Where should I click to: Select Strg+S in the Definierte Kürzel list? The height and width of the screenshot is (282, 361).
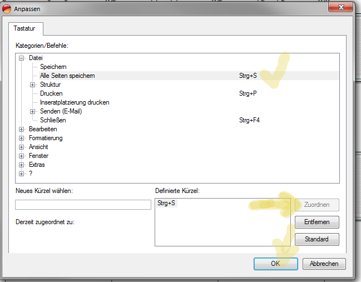tap(166, 203)
